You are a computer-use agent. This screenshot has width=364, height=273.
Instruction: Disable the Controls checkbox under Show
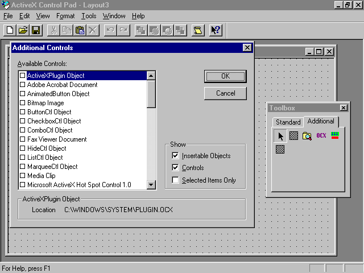176,168
